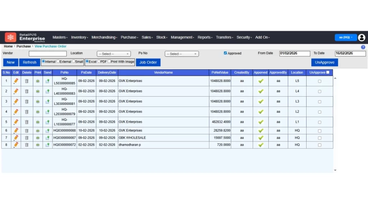Screen dimensions: 368x207
Task: Expand the aa (HQ) user dropdown
Action: [x=346, y=37]
